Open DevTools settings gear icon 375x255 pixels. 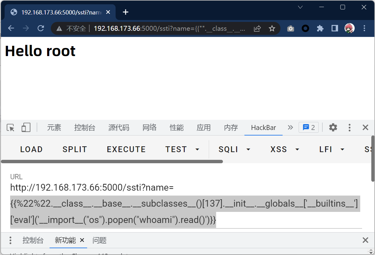pyautogui.click(x=333, y=127)
